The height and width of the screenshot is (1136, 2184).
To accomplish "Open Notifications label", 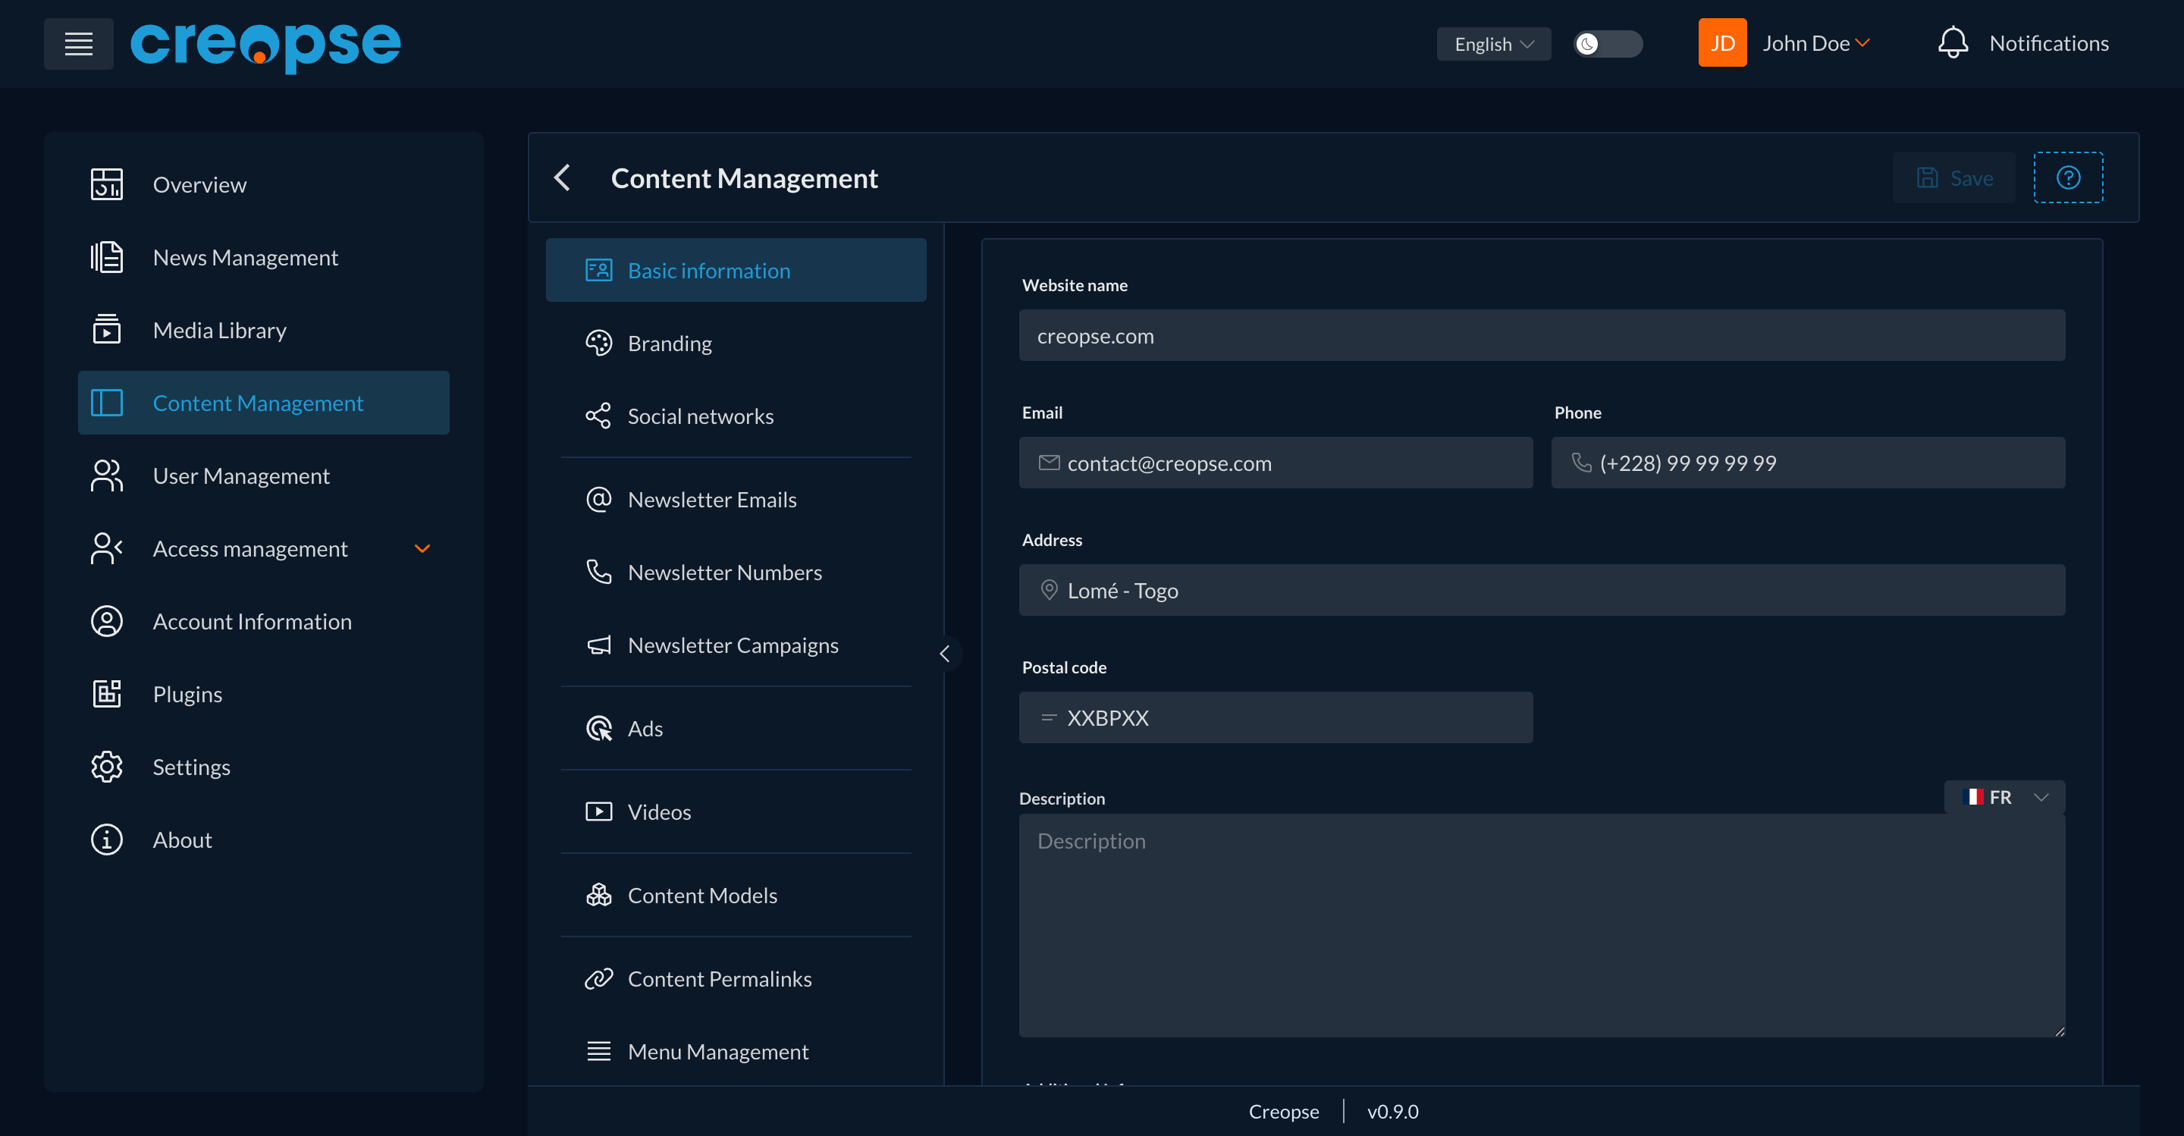I will coord(2048,43).
